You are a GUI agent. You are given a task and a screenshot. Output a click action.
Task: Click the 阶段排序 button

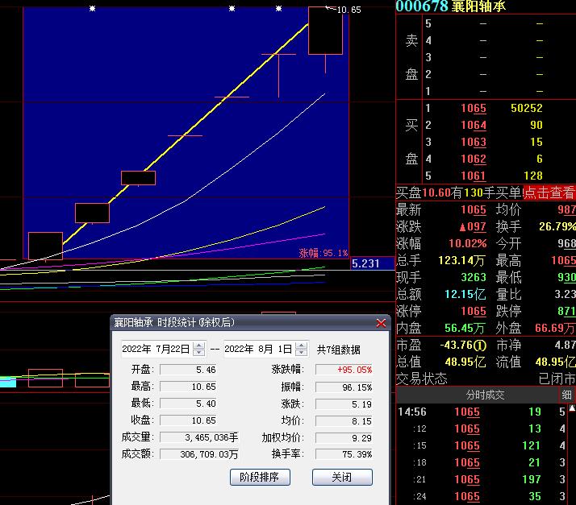click(259, 477)
